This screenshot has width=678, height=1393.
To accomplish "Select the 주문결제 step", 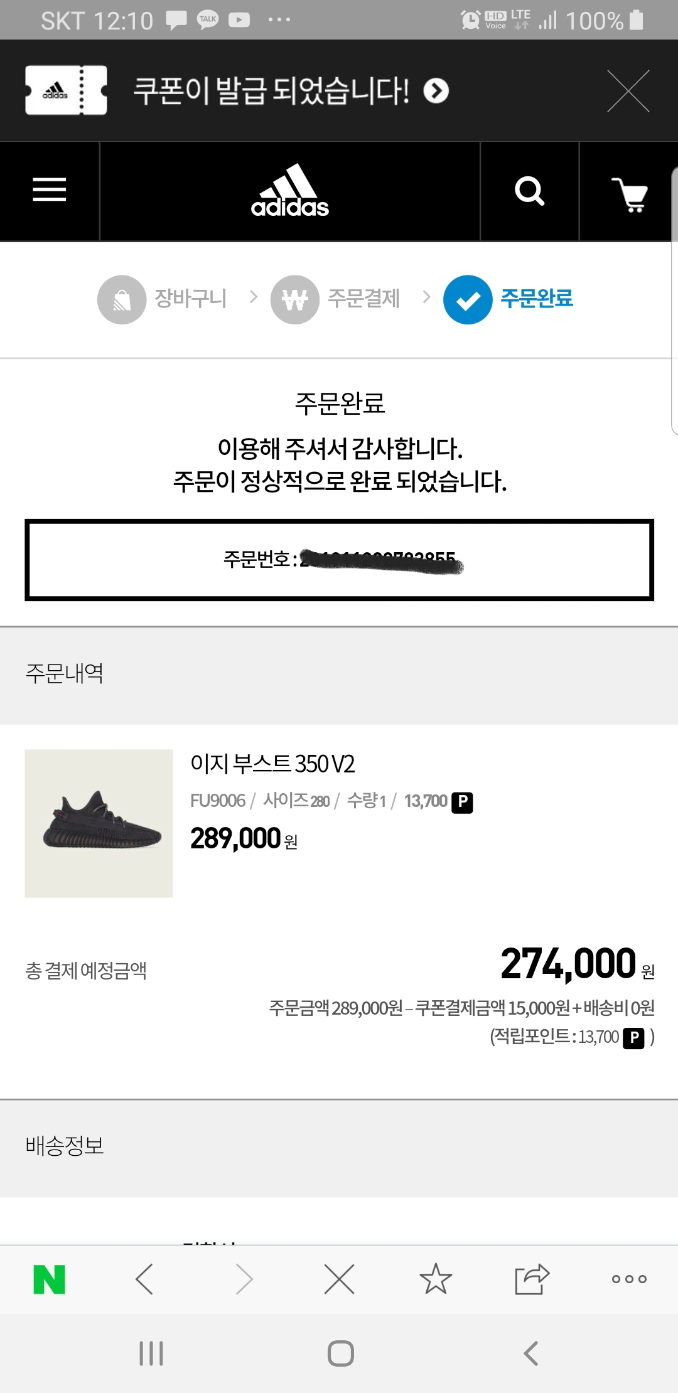I will (x=335, y=299).
